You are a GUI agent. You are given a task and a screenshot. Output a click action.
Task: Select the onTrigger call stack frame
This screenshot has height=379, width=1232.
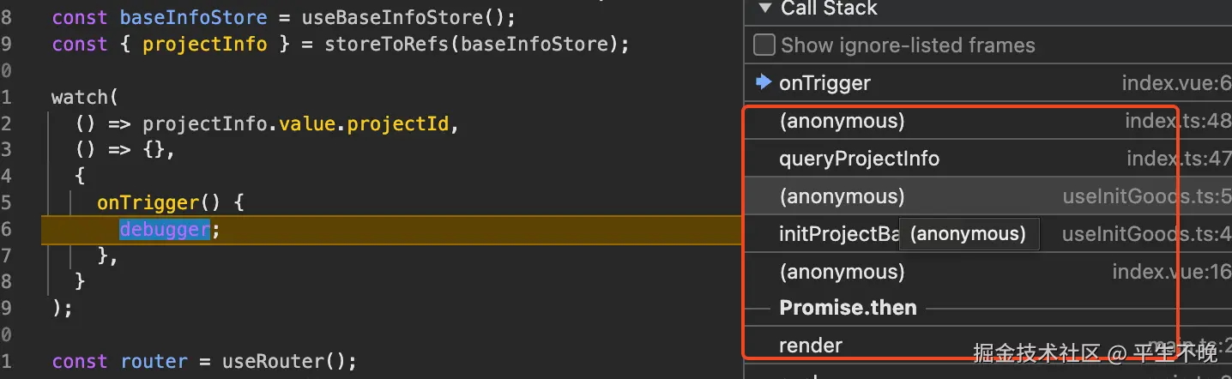[x=824, y=83]
